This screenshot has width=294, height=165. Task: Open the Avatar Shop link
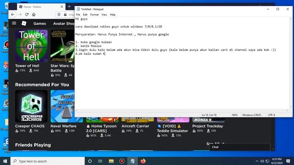click(64, 23)
